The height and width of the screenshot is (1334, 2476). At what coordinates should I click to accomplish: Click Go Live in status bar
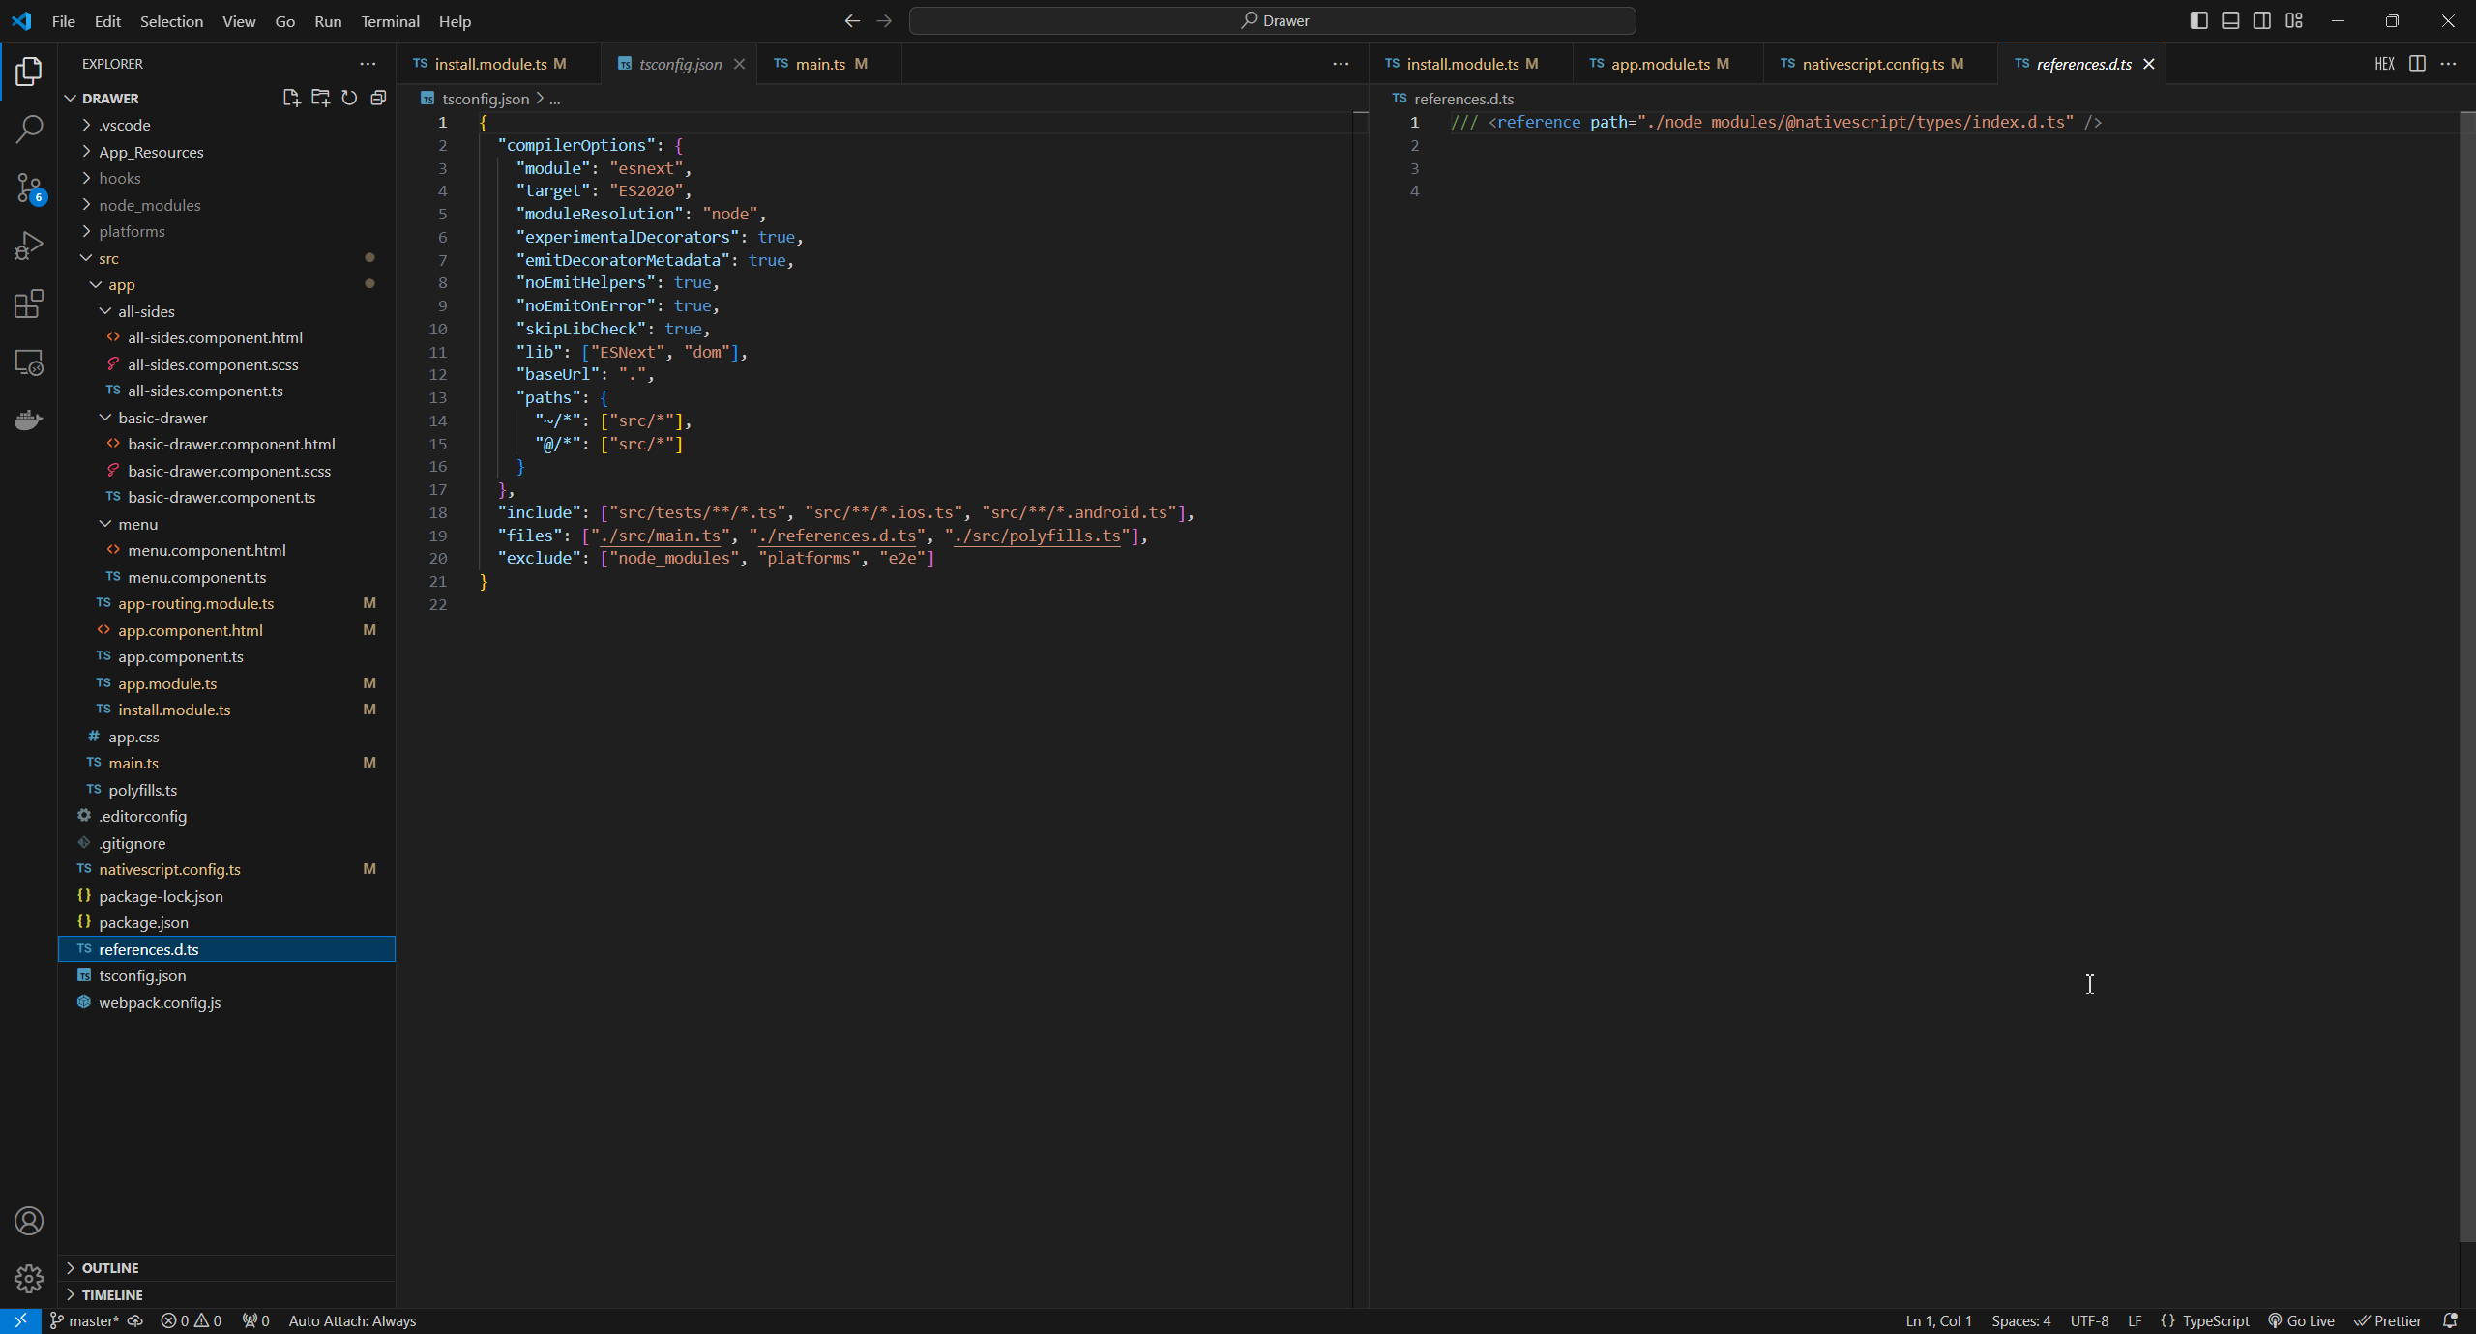2302,1320
